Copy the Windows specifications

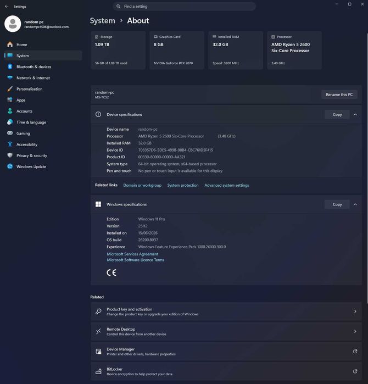pos(337,204)
